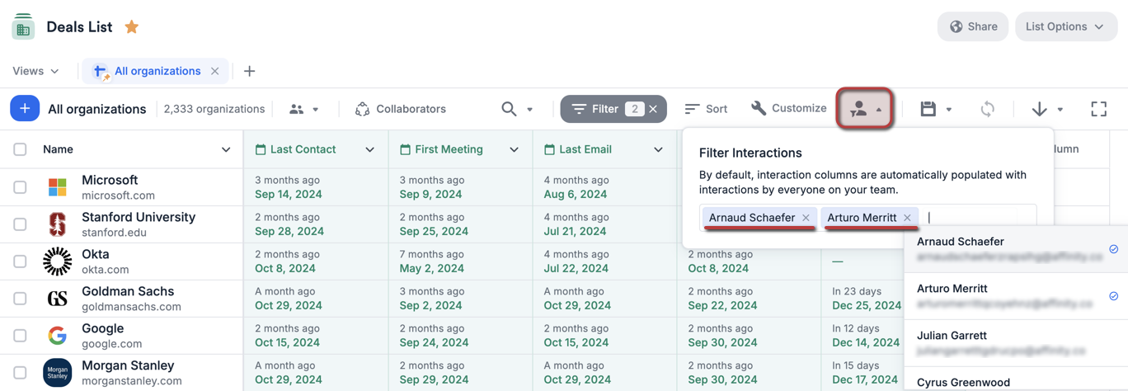Click the blue add organization plus button
This screenshot has width=1128, height=391.
pos(25,108)
